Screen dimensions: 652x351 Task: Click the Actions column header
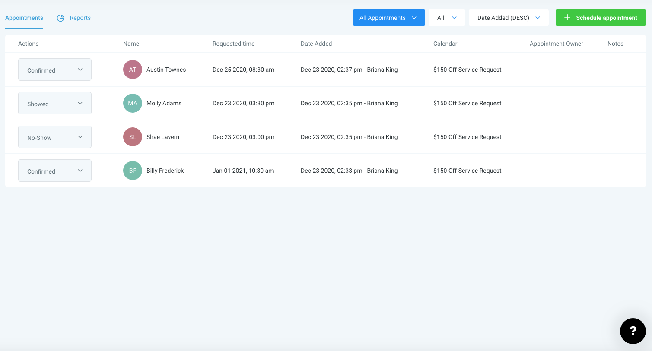(x=28, y=44)
